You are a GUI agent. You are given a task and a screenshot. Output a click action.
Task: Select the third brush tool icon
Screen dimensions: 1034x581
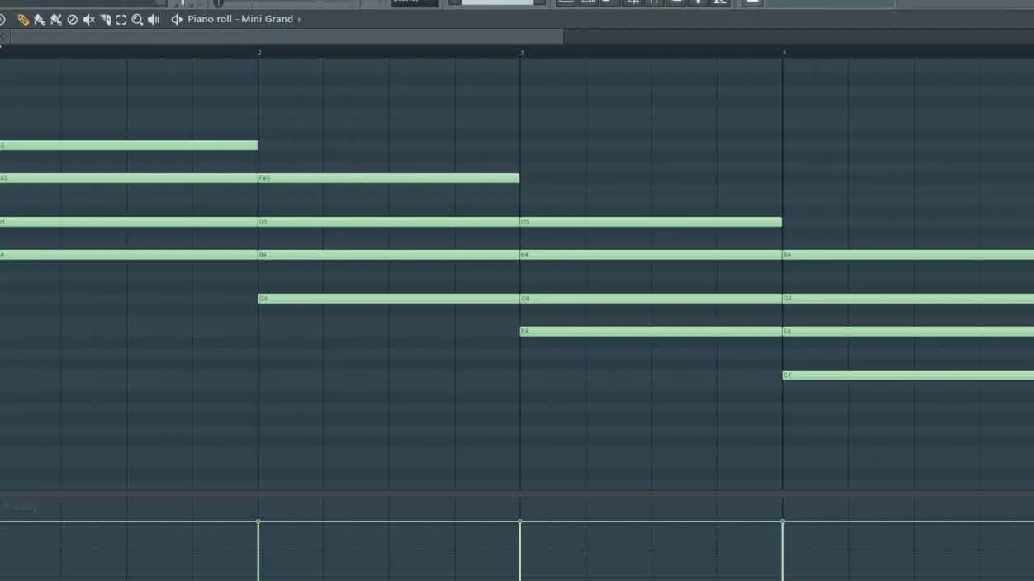point(56,19)
